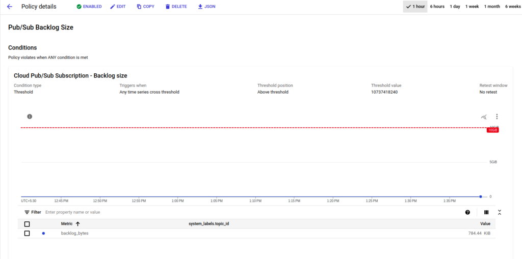Click the 1:00 PM axis label
The height and width of the screenshot is (259, 522).
(177, 201)
